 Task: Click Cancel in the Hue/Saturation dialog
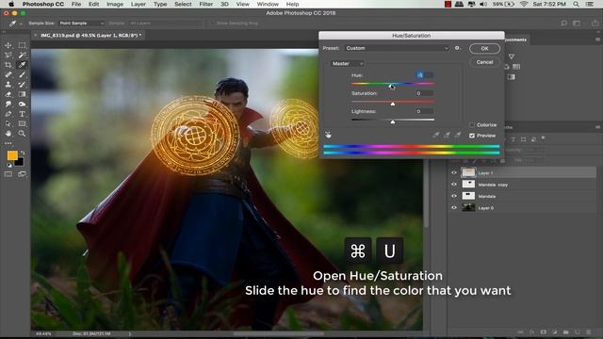[484, 62]
